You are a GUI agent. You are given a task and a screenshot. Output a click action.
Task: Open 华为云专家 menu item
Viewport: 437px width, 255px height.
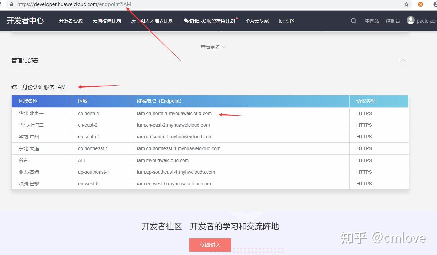pos(257,21)
